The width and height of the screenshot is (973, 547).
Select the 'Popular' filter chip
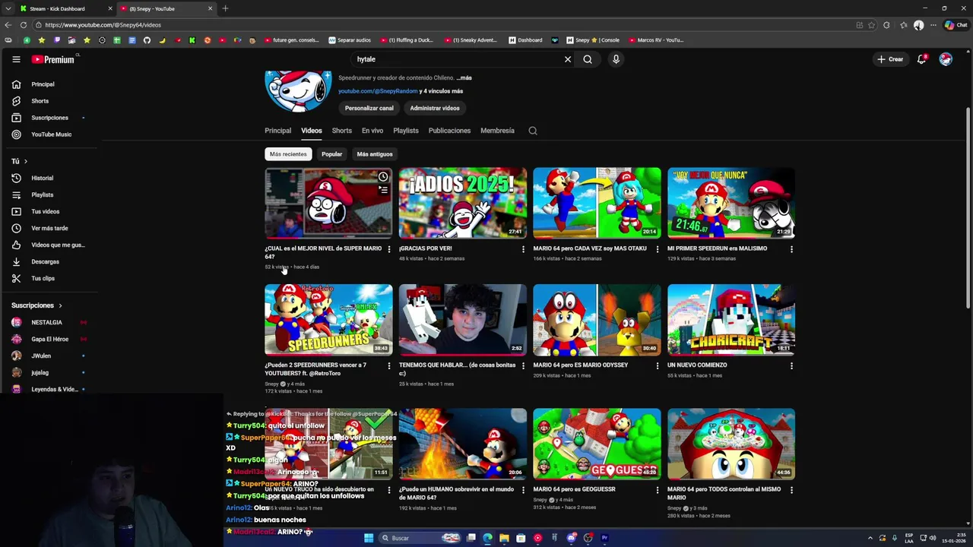click(331, 154)
